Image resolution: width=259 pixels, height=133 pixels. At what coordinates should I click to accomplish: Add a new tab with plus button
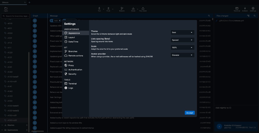(30, 2)
